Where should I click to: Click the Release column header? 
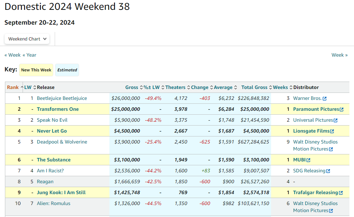click(x=46, y=87)
